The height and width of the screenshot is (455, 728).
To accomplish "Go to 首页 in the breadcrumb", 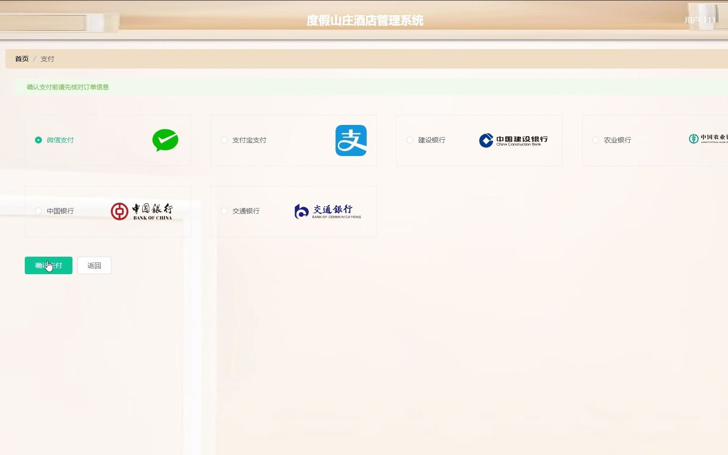I will coord(22,59).
